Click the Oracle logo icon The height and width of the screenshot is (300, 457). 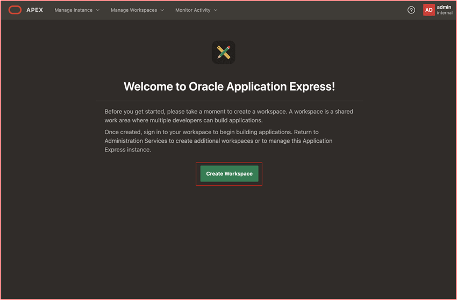point(15,10)
